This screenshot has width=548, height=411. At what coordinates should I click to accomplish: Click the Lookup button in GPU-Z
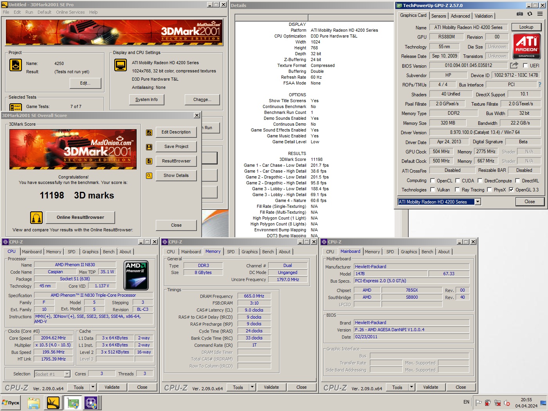click(x=526, y=27)
